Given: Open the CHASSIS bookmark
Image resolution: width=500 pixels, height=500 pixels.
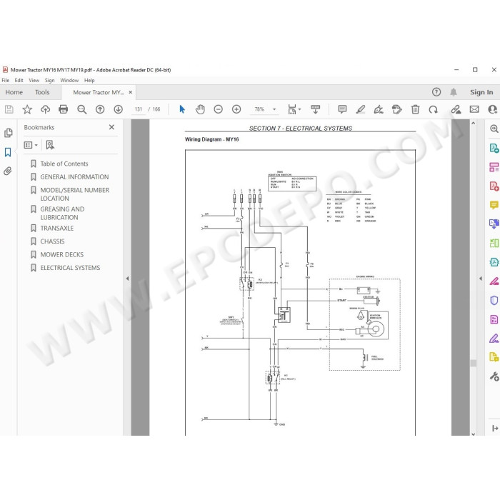Looking at the screenshot, I should tap(52, 241).
